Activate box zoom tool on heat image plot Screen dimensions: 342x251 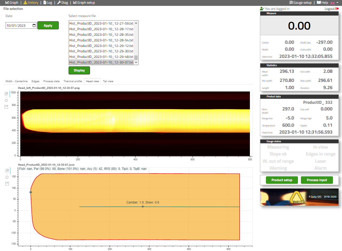pos(6,94)
